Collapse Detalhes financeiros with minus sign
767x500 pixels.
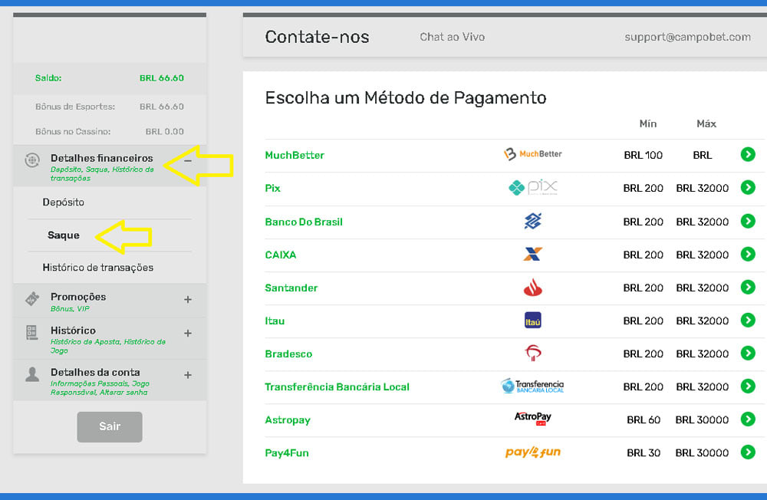(188, 161)
